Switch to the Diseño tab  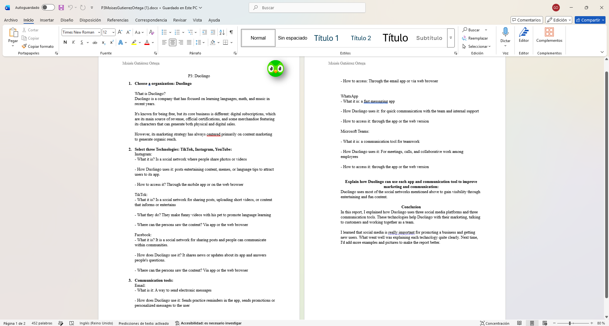click(x=67, y=20)
